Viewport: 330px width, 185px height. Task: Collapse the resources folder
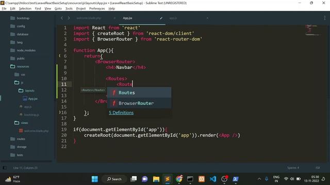coord(20,66)
